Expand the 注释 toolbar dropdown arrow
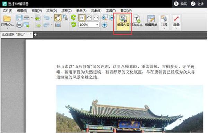The image size is (208, 133). pos(164,28)
